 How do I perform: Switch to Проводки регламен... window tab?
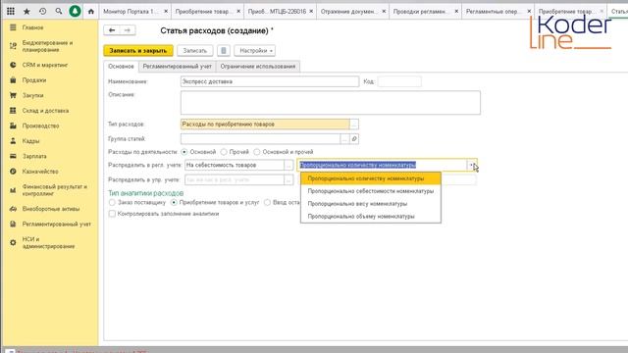pyautogui.click(x=421, y=11)
